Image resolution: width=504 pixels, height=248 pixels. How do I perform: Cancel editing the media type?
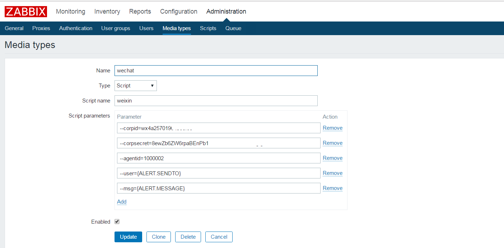tap(219, 237)
